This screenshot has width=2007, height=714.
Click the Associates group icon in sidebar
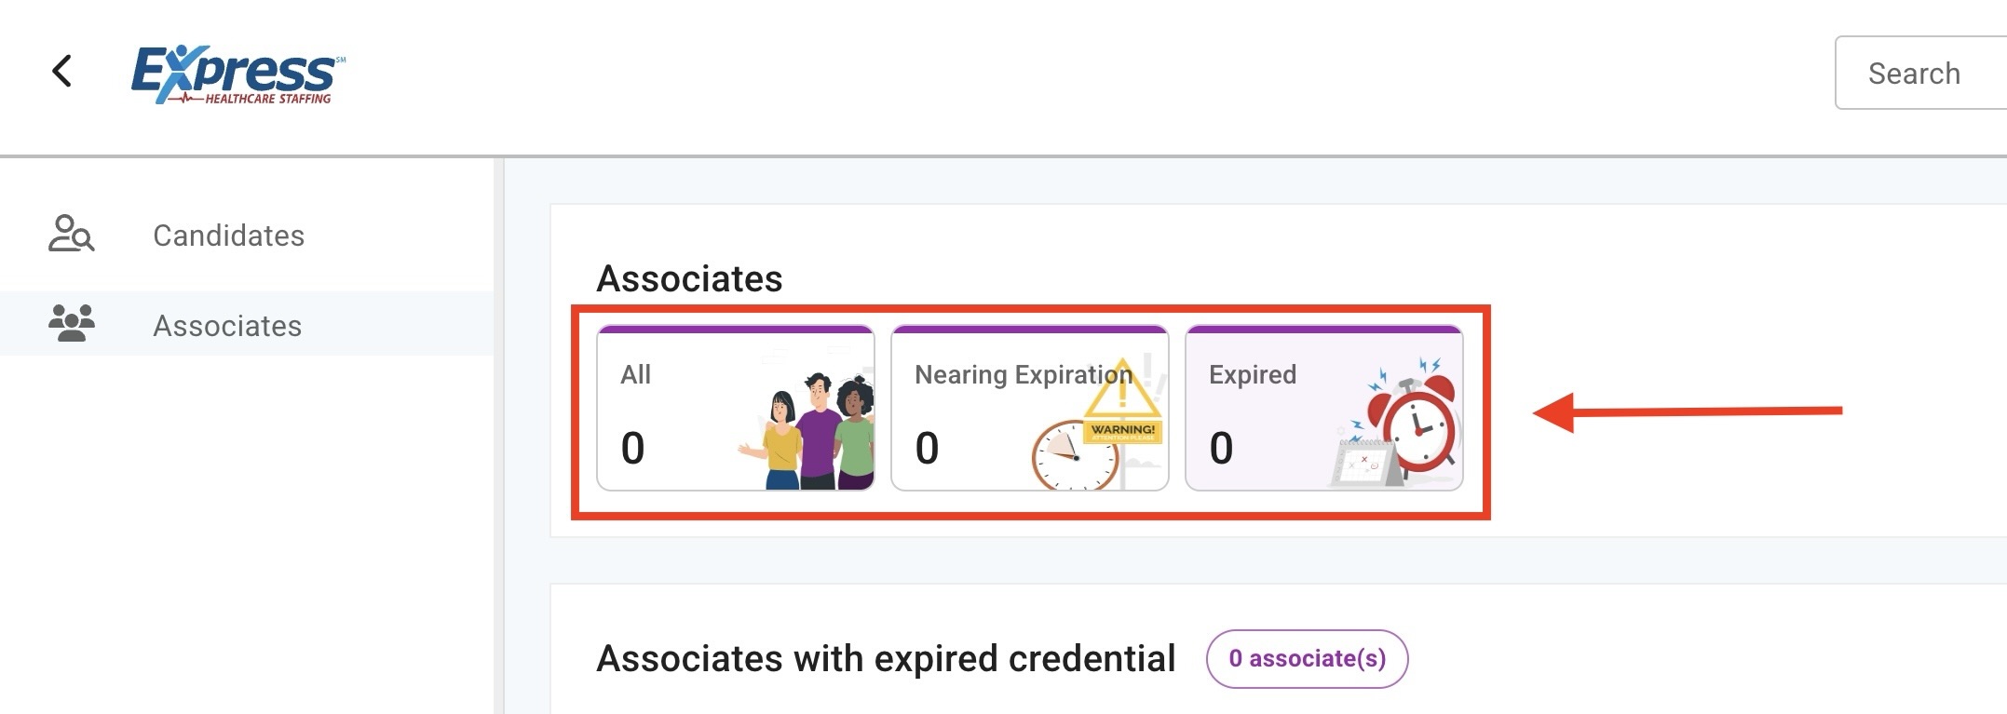pos(71,323)
